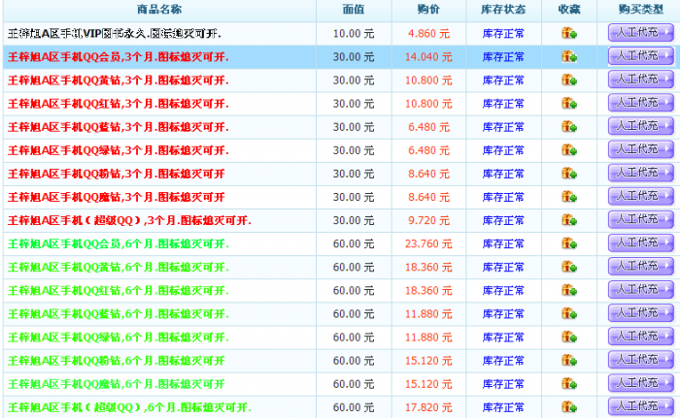Open the QQ红钻,6个月 product link
680x418 pixels.
[x=118, y=291]
